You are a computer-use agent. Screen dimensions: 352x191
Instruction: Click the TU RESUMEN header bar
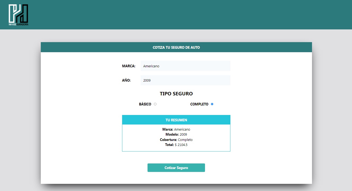176,120
